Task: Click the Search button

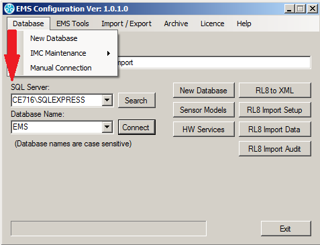Action: click(136, 101)
